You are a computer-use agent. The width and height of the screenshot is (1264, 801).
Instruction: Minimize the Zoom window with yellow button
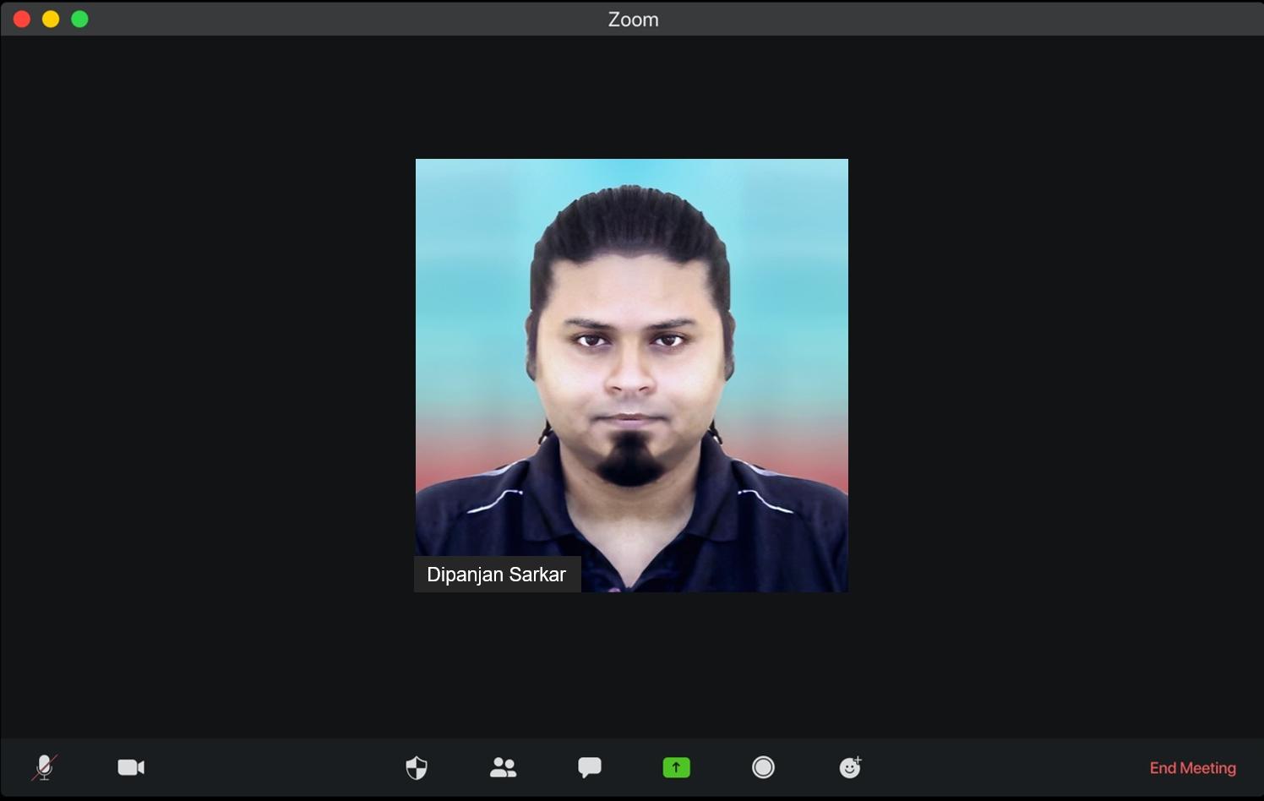51,19
